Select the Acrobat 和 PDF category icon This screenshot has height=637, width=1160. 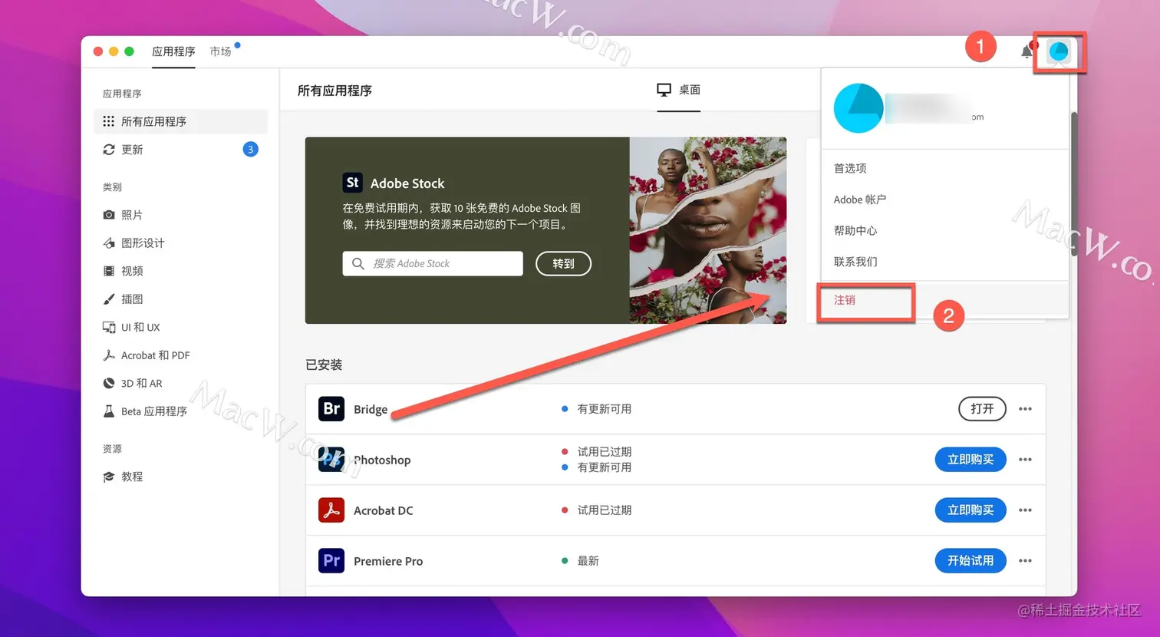click(x=109, y=355)
